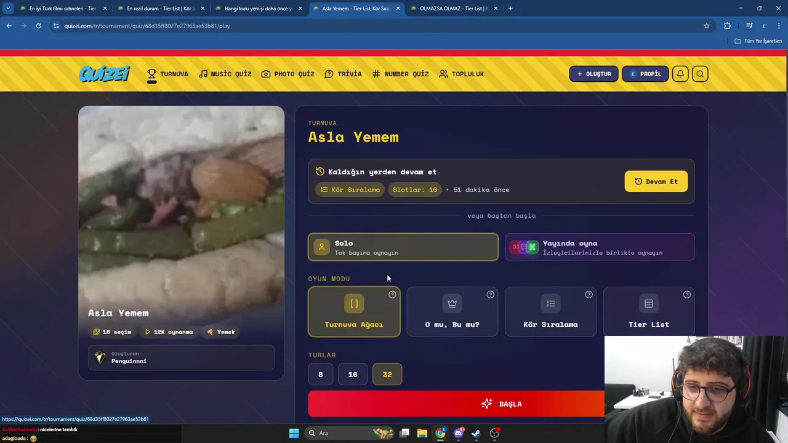Open Steam from taskbar
This screenshot has height=443, width=788.
[476, 433]
